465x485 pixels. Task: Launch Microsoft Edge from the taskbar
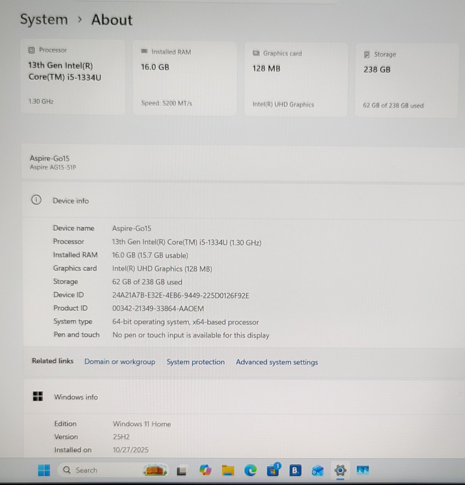pyautogui.click(x=251, y=470)
